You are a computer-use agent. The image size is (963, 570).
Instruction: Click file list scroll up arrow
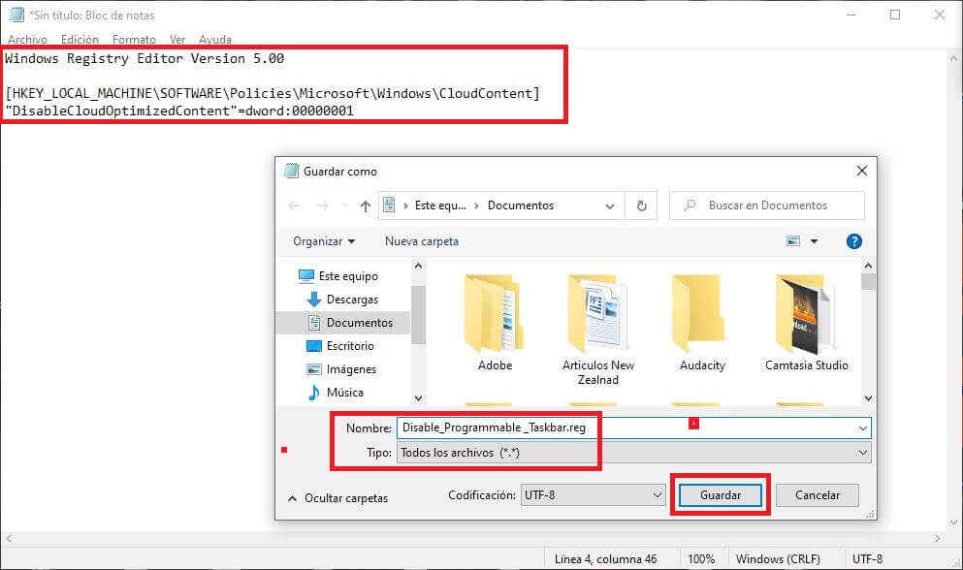868,267
